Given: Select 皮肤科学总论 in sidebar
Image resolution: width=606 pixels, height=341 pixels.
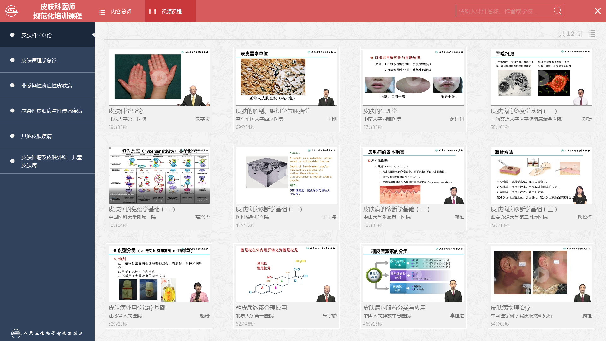Looking at the screenshot, I should click(36, 35).
